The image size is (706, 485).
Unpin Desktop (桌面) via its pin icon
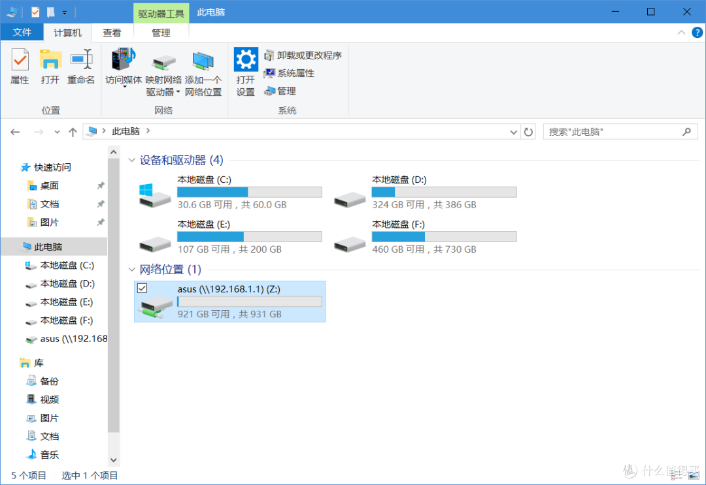101,185
